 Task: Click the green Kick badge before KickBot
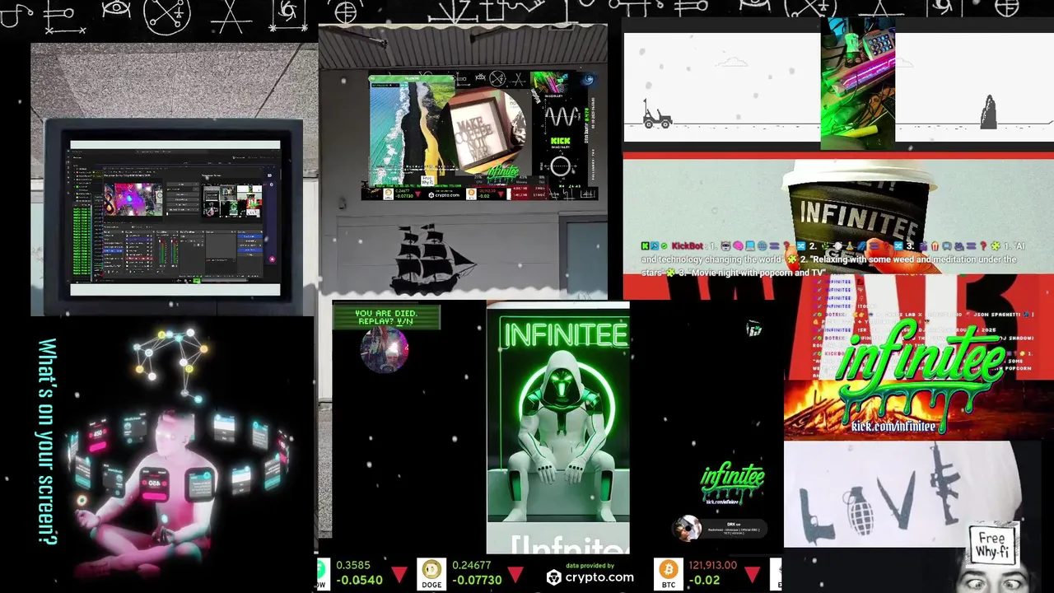[646, 246]
